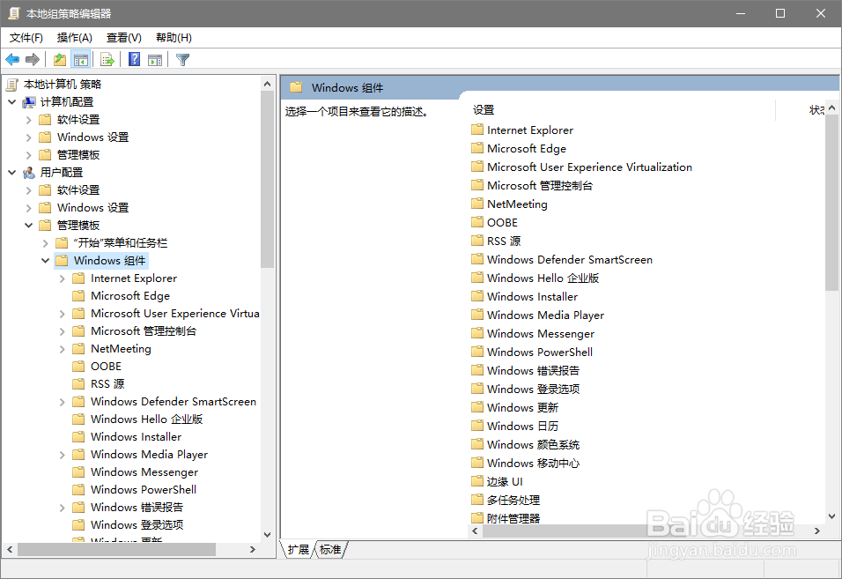Click the Internet Explorer folder icon in right pane
The height and width of the screenshot is (579, 842).
tap(477, 130)
